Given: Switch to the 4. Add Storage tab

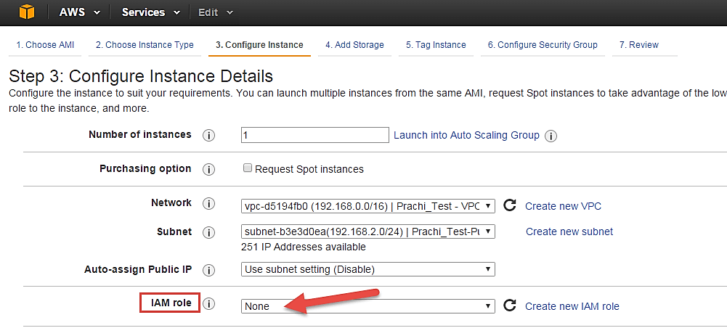Looking at the screenshot, I should (354, 45).
